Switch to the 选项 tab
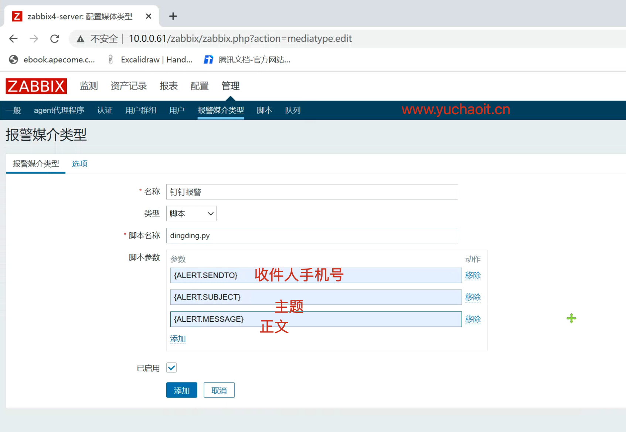Screen dimensions: 626x432 pos(79,164)
